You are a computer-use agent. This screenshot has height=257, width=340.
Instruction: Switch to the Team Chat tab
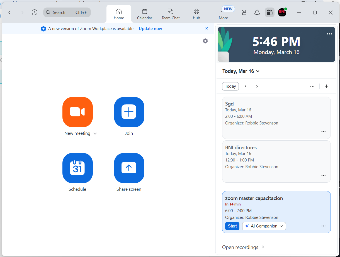[171, 14]
